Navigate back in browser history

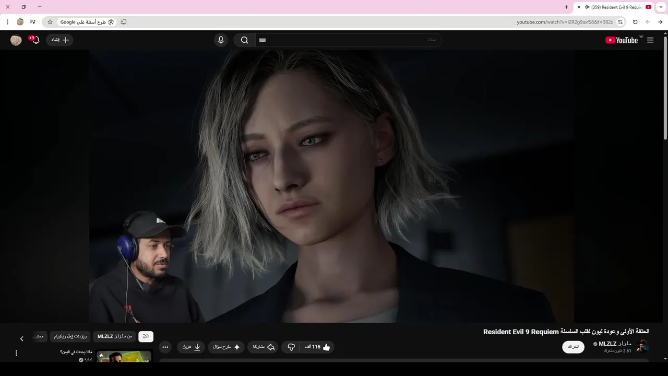(x=660, y=22)
